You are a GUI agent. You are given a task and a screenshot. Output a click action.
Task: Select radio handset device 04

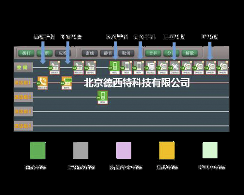pos(79,68)
